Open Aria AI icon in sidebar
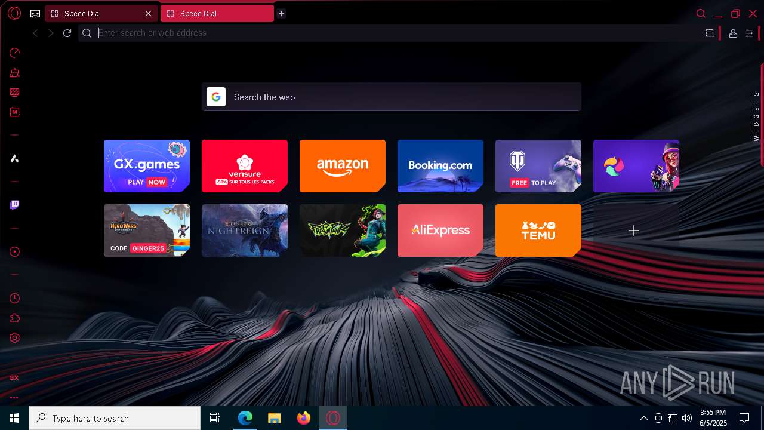 (15, 158)
